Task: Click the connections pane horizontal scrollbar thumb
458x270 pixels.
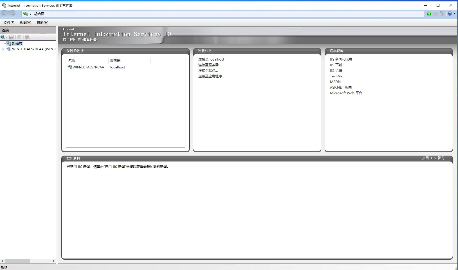Action: click(x=17, y=261)
